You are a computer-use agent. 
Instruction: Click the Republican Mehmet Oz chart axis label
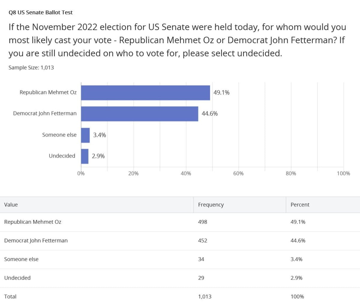48,92
